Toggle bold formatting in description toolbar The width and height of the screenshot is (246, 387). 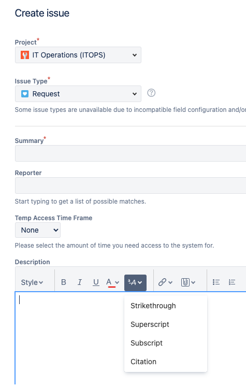point(63,282)
